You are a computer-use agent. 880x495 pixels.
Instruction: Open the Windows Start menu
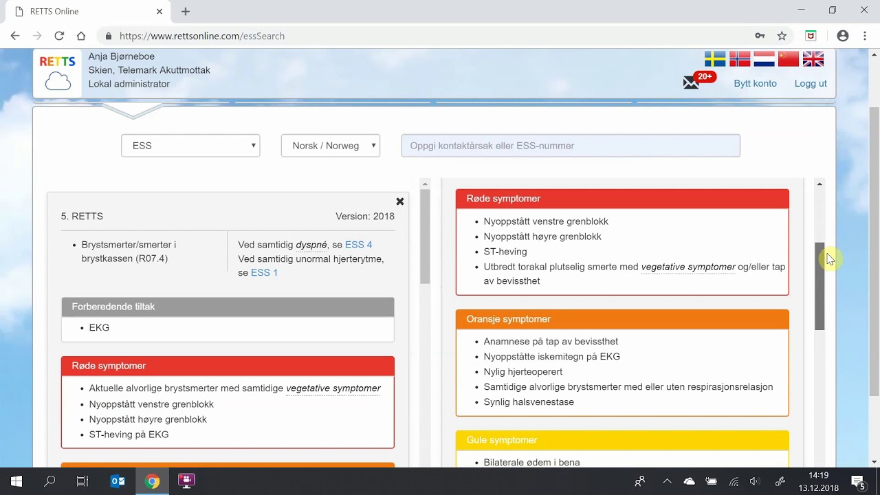tap(16, 481)
